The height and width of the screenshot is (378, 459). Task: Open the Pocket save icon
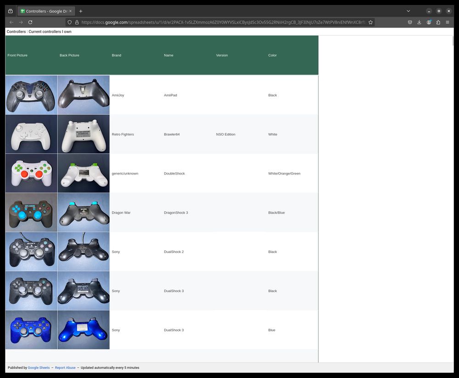[410, 22]
